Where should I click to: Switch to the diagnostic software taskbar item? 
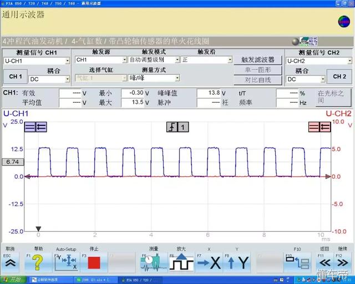pos(50,280)
